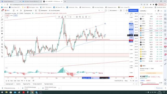Expand the indicators favorites dropdown arrow
The image size is (167, 94).
pos(34,10)
